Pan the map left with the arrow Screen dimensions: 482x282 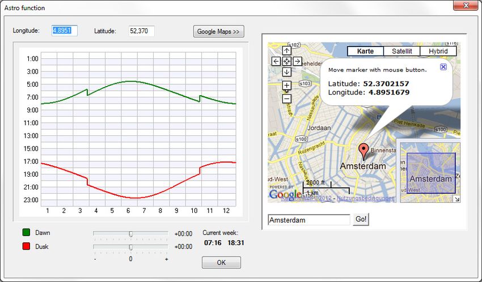(x=276, y=61)
